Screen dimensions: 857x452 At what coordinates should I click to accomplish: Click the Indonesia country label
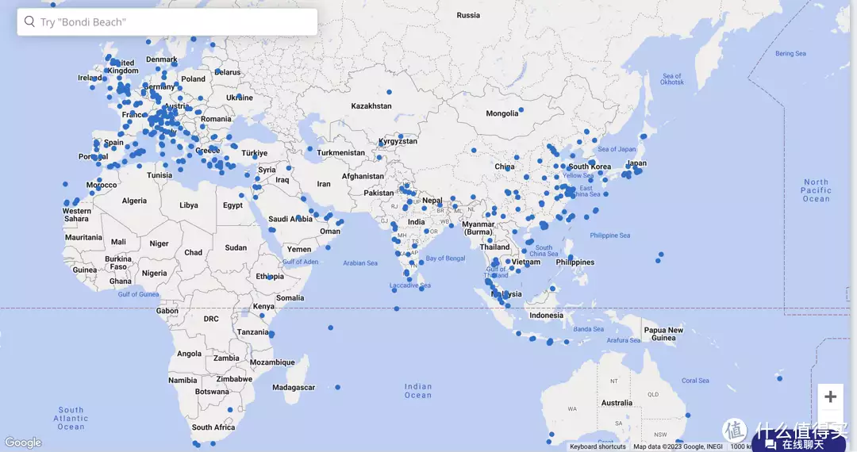546,316
